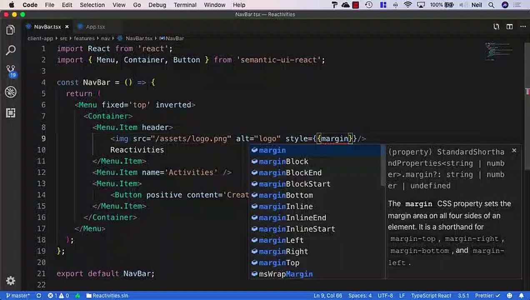530x300 pixels.
Task: Select the margin suggestion
Action: click(315, 150)
